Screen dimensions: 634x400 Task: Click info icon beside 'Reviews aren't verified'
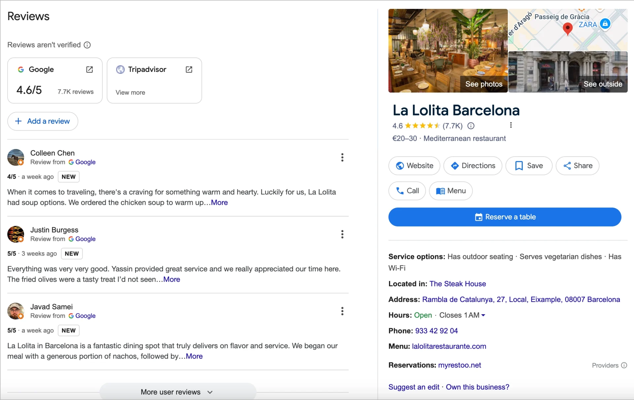click(87, 45)
